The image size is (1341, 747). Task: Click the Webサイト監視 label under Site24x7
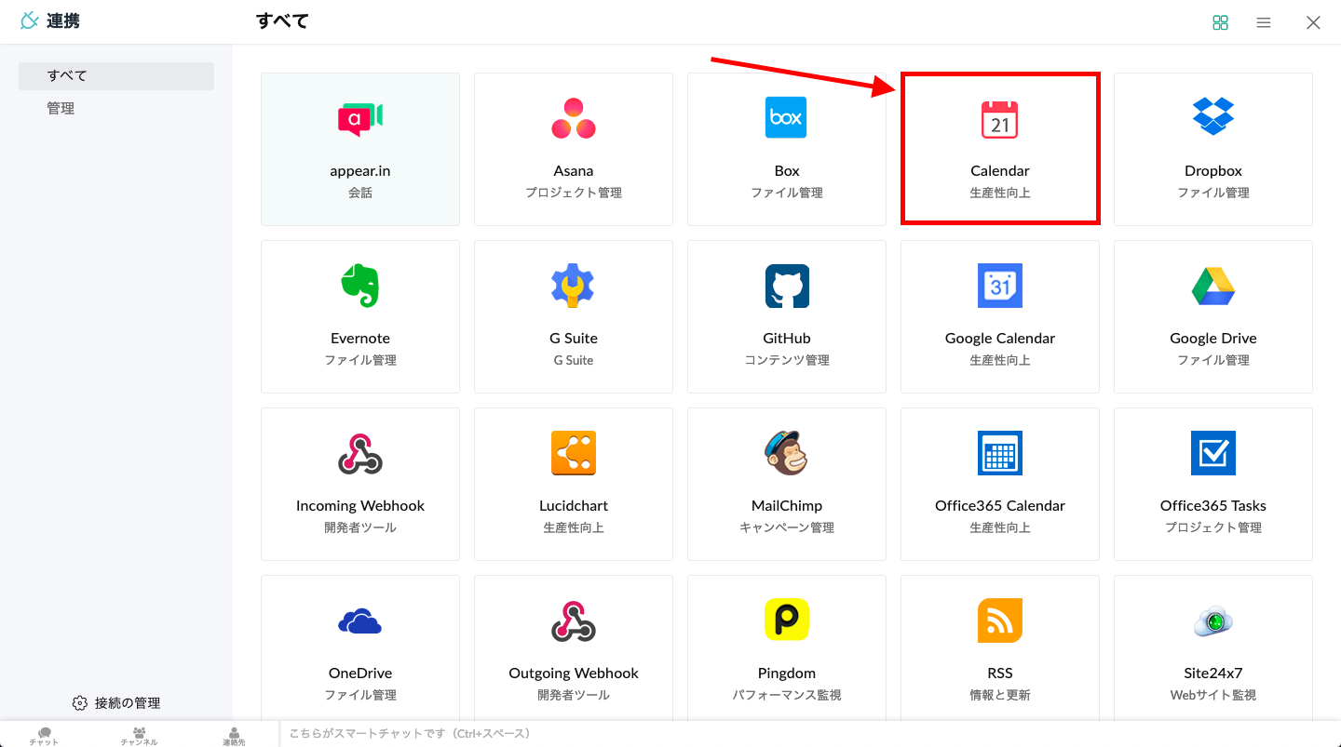(1213, 695)
